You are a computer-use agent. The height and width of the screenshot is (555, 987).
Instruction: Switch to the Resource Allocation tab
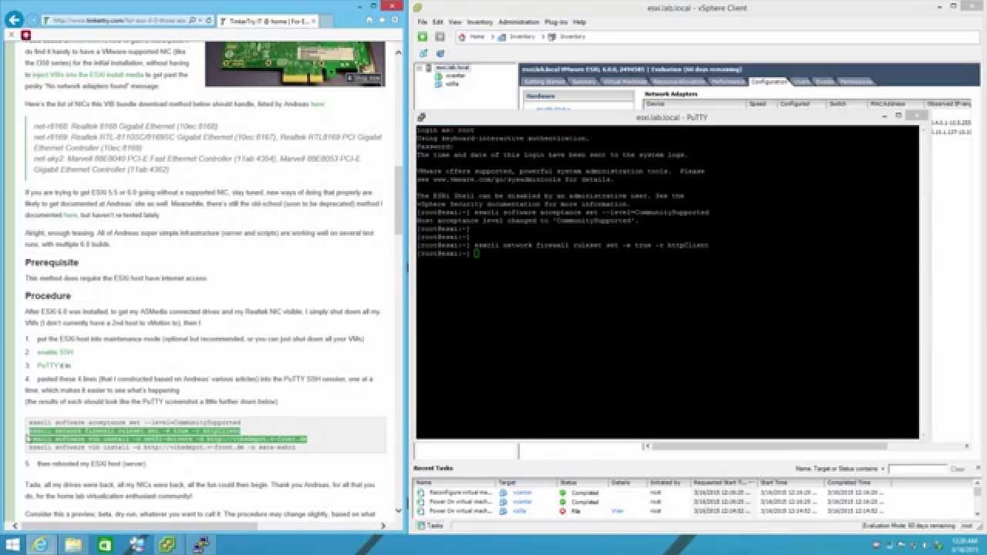click(679, 82)
